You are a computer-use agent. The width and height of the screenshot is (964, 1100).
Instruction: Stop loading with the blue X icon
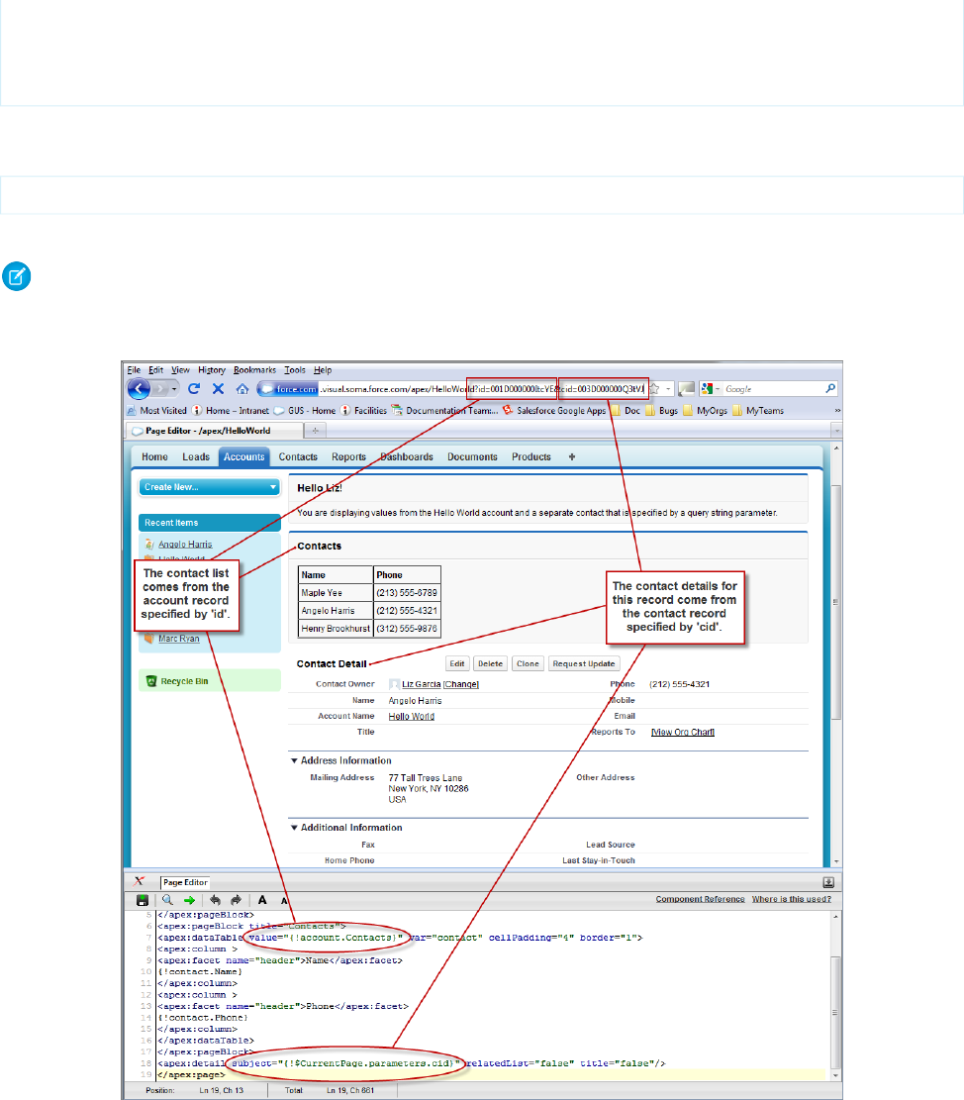point(218,388)
